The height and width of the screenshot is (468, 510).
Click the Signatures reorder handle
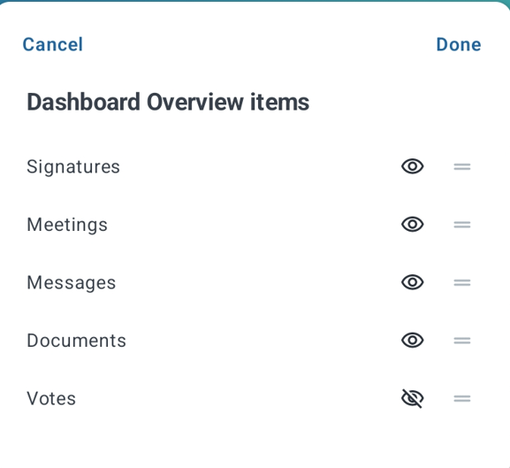462,166
